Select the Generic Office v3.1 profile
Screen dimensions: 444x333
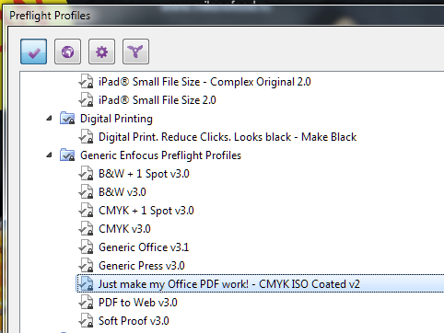point(144,247)
